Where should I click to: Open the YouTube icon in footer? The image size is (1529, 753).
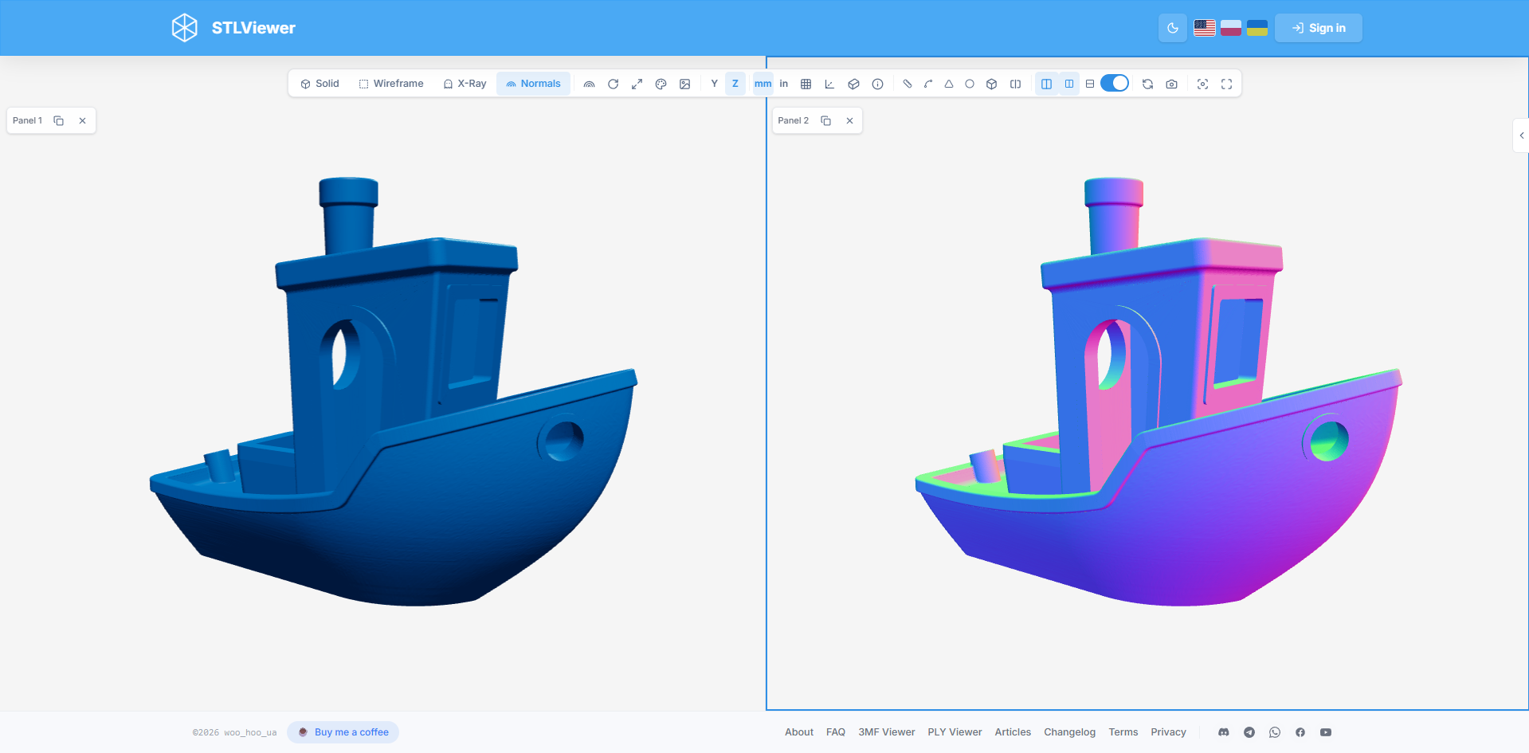point(1326,732)
